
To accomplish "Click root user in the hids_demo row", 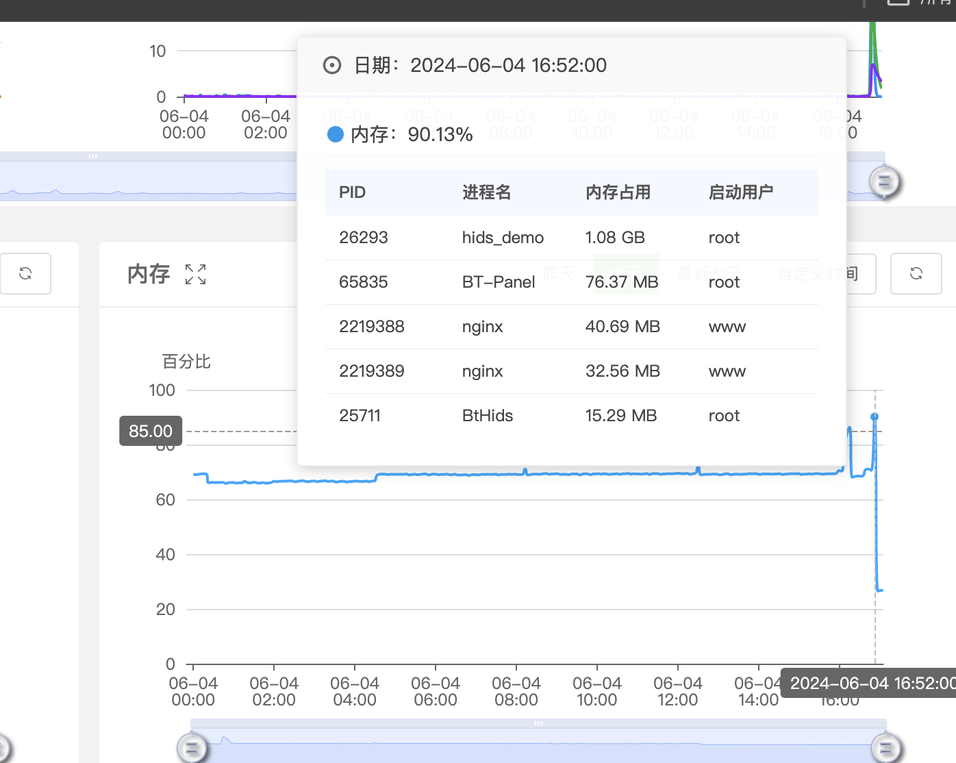I will point(724,238).
